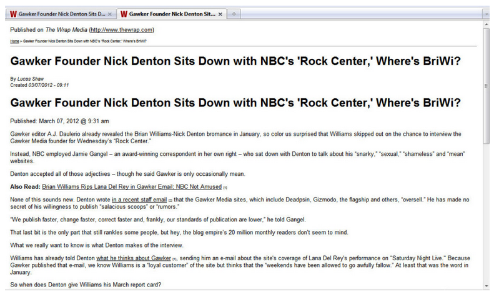This screenshot has height=294, width=494.
Task: Open 'what he thinks about Gawker' link
Action: (134, 258)
